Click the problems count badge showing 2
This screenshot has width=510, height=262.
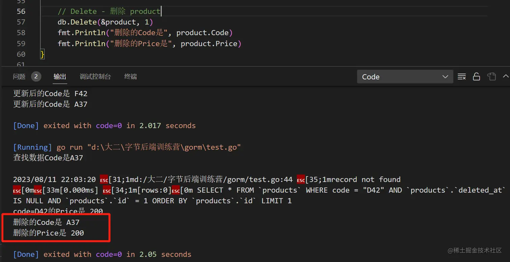click(x=36, y=77)
